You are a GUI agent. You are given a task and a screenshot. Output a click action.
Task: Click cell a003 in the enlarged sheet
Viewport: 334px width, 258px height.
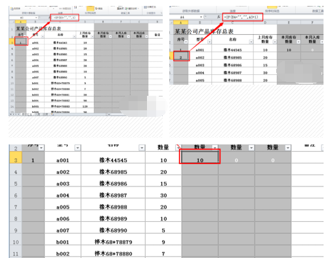(x=62, y=181)
